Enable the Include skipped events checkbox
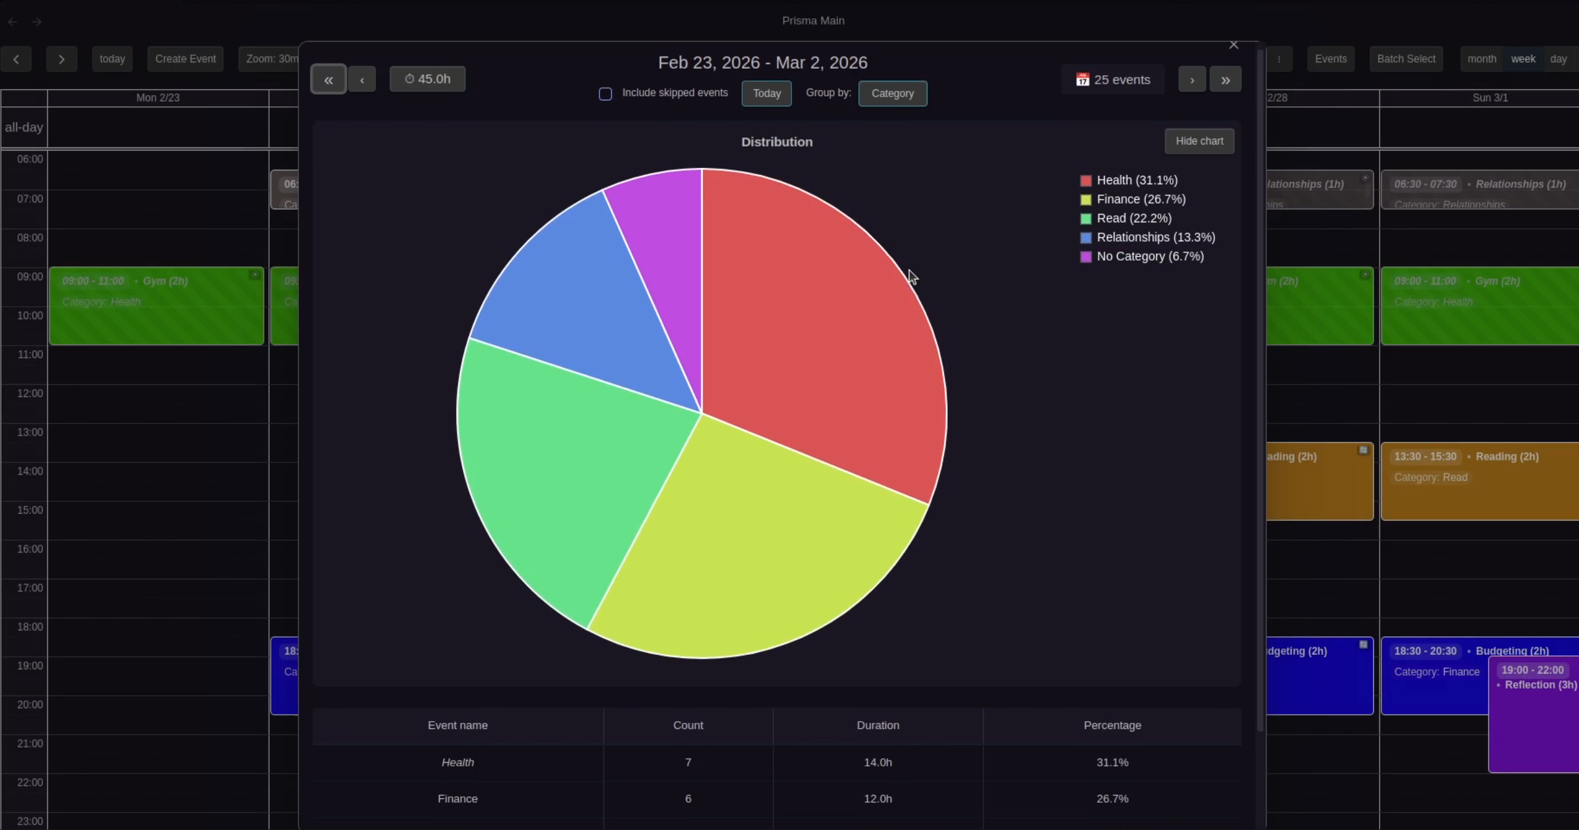 (605, 93)
